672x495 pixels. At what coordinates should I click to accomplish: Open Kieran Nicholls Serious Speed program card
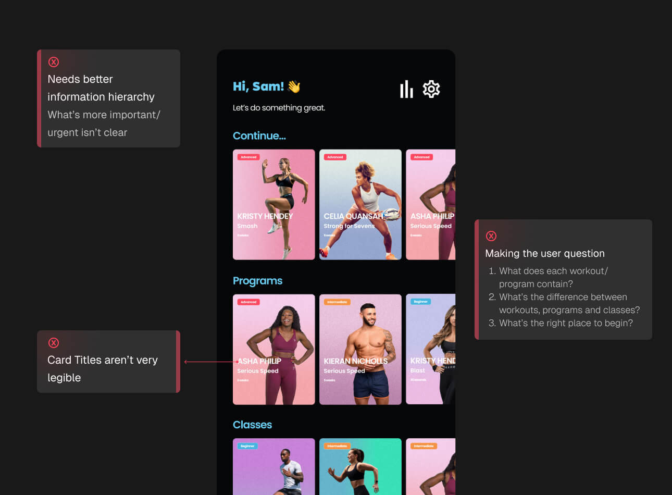click(x=360, y=349)
